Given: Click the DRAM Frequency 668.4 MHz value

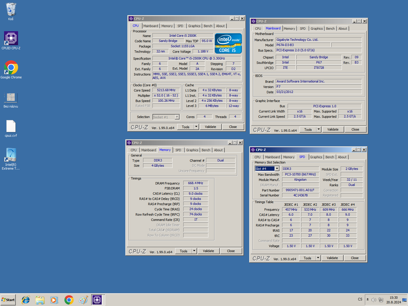Looking at the screenshot, I should click(196, 183).
